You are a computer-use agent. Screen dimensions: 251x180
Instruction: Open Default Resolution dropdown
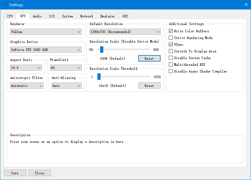click(125, 32)
